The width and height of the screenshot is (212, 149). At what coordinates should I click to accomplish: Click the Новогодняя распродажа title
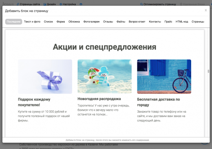[99, 99]
